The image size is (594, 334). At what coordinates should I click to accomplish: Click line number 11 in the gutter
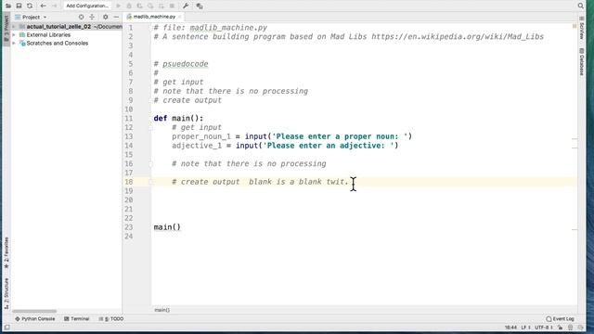pyautogui.click(x=129, y=119)
